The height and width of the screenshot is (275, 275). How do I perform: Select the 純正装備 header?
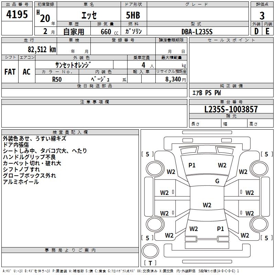[x=231, y=86]
